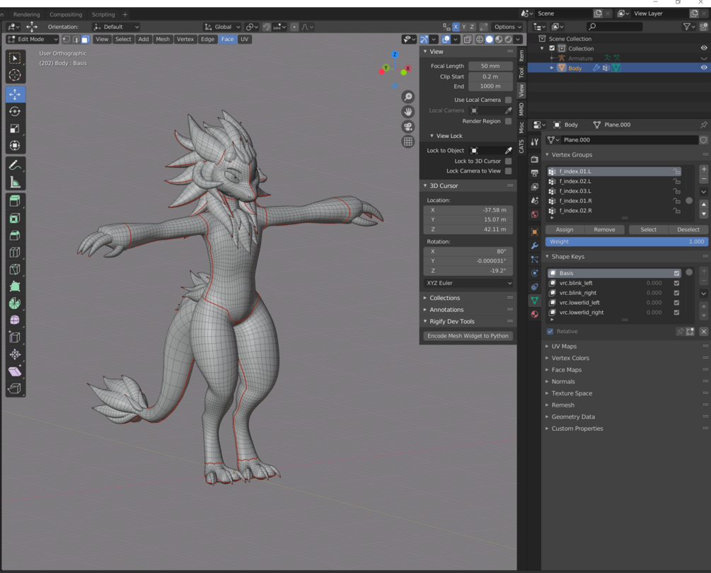The height and width of the screenshot is (573, 711).
Task: Expand the Annotations panel
Action: [446, 310]
